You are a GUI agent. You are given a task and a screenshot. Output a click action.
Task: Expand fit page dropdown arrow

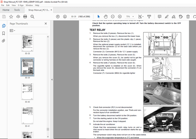pos(143,16)
